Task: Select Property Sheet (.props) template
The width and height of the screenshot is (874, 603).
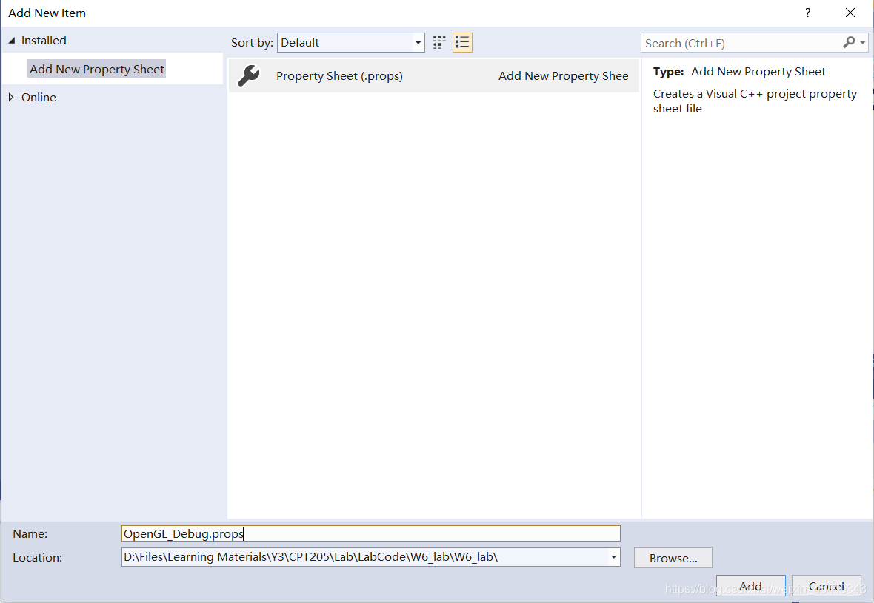Action: point(433,75)
